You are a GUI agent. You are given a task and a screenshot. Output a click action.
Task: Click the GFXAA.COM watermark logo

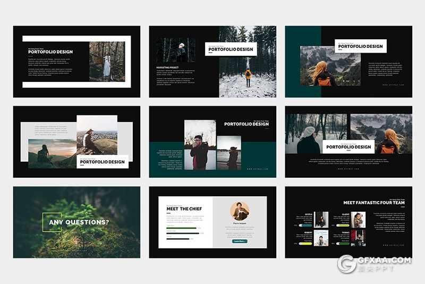(x=374, y=264)
